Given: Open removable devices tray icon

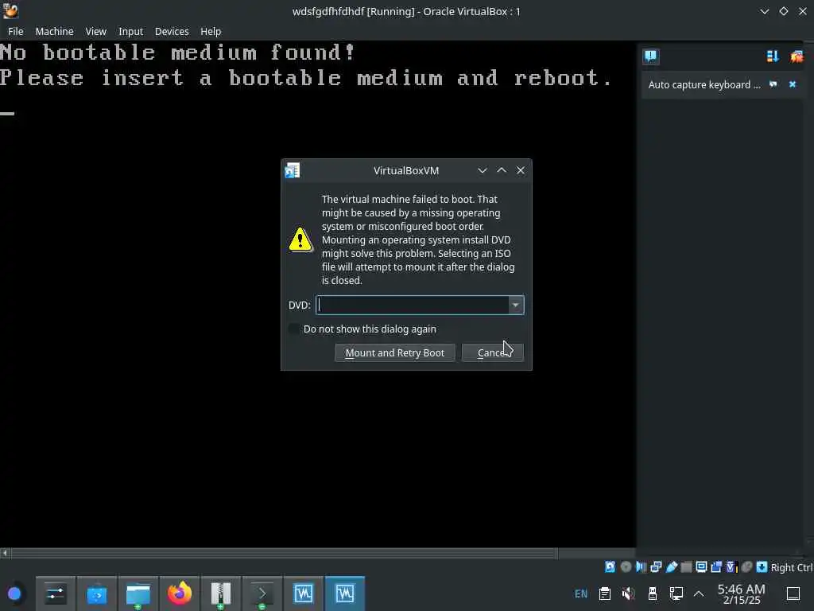Looking at the screenshot, I should (653, 593).
